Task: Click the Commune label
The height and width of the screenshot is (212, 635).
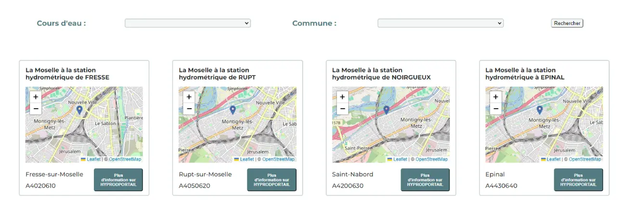Action: tap(314, 23)
